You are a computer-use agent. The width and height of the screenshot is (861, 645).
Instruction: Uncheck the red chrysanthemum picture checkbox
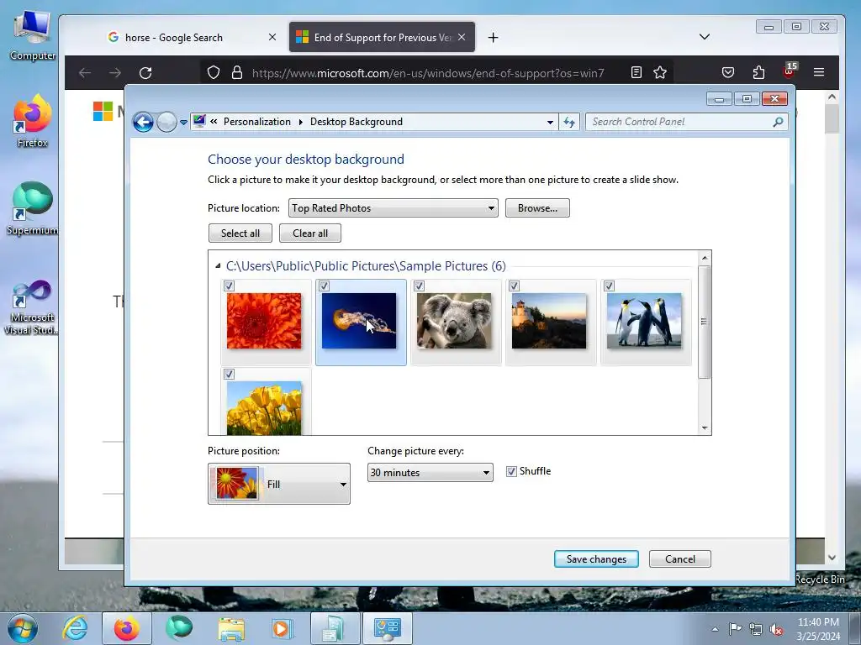coord(229,286)
